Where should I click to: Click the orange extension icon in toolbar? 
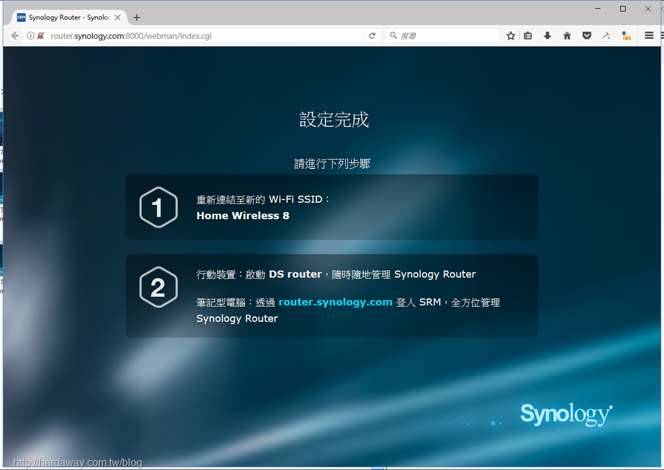tap(626, 36)
